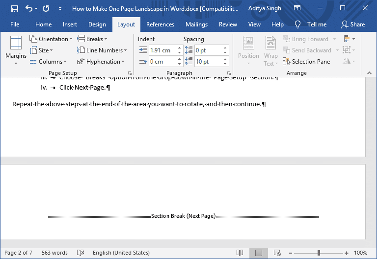This screenshot has width=377, height=259.
Task: Open the Breaks dropdown
Action: coord(92,39)
